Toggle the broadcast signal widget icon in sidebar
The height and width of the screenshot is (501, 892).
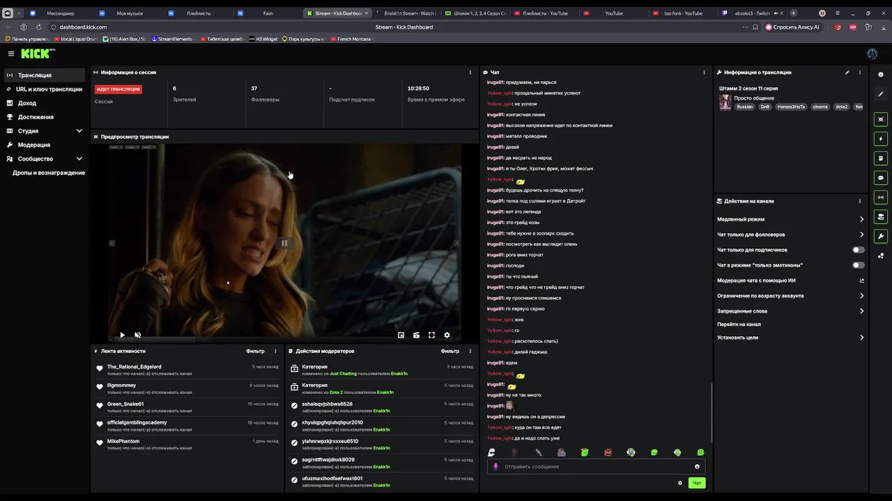tap(881, 197)
